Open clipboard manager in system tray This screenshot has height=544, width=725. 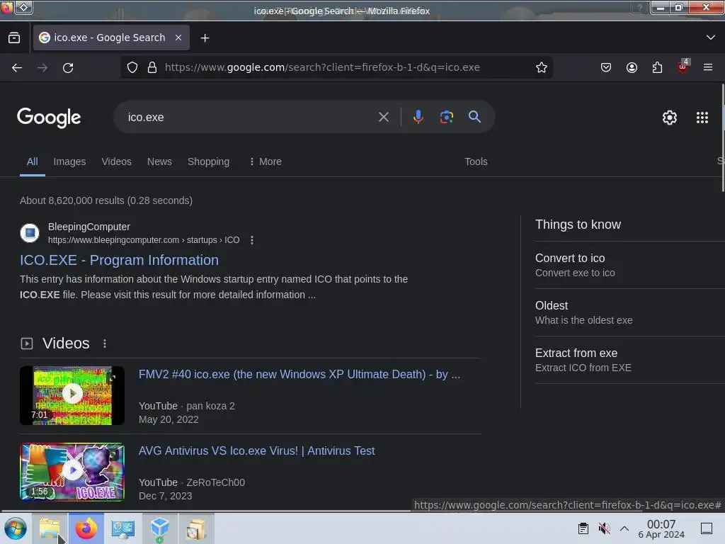[x=583, y=528]
